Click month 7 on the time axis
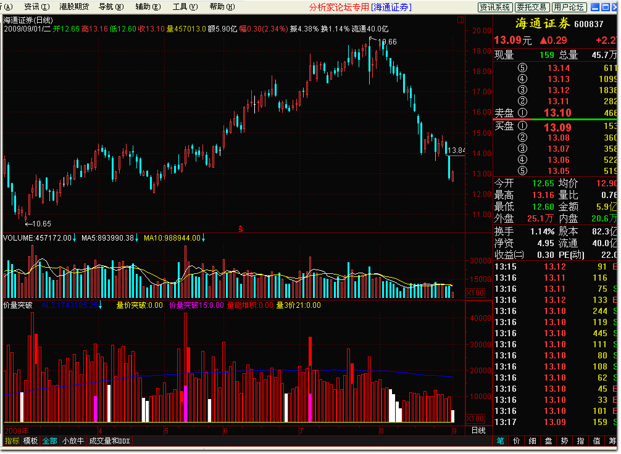Screen dimensions: 621x454 tap(301, 431)
